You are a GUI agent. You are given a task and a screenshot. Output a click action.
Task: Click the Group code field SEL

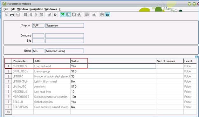[38, 51]
